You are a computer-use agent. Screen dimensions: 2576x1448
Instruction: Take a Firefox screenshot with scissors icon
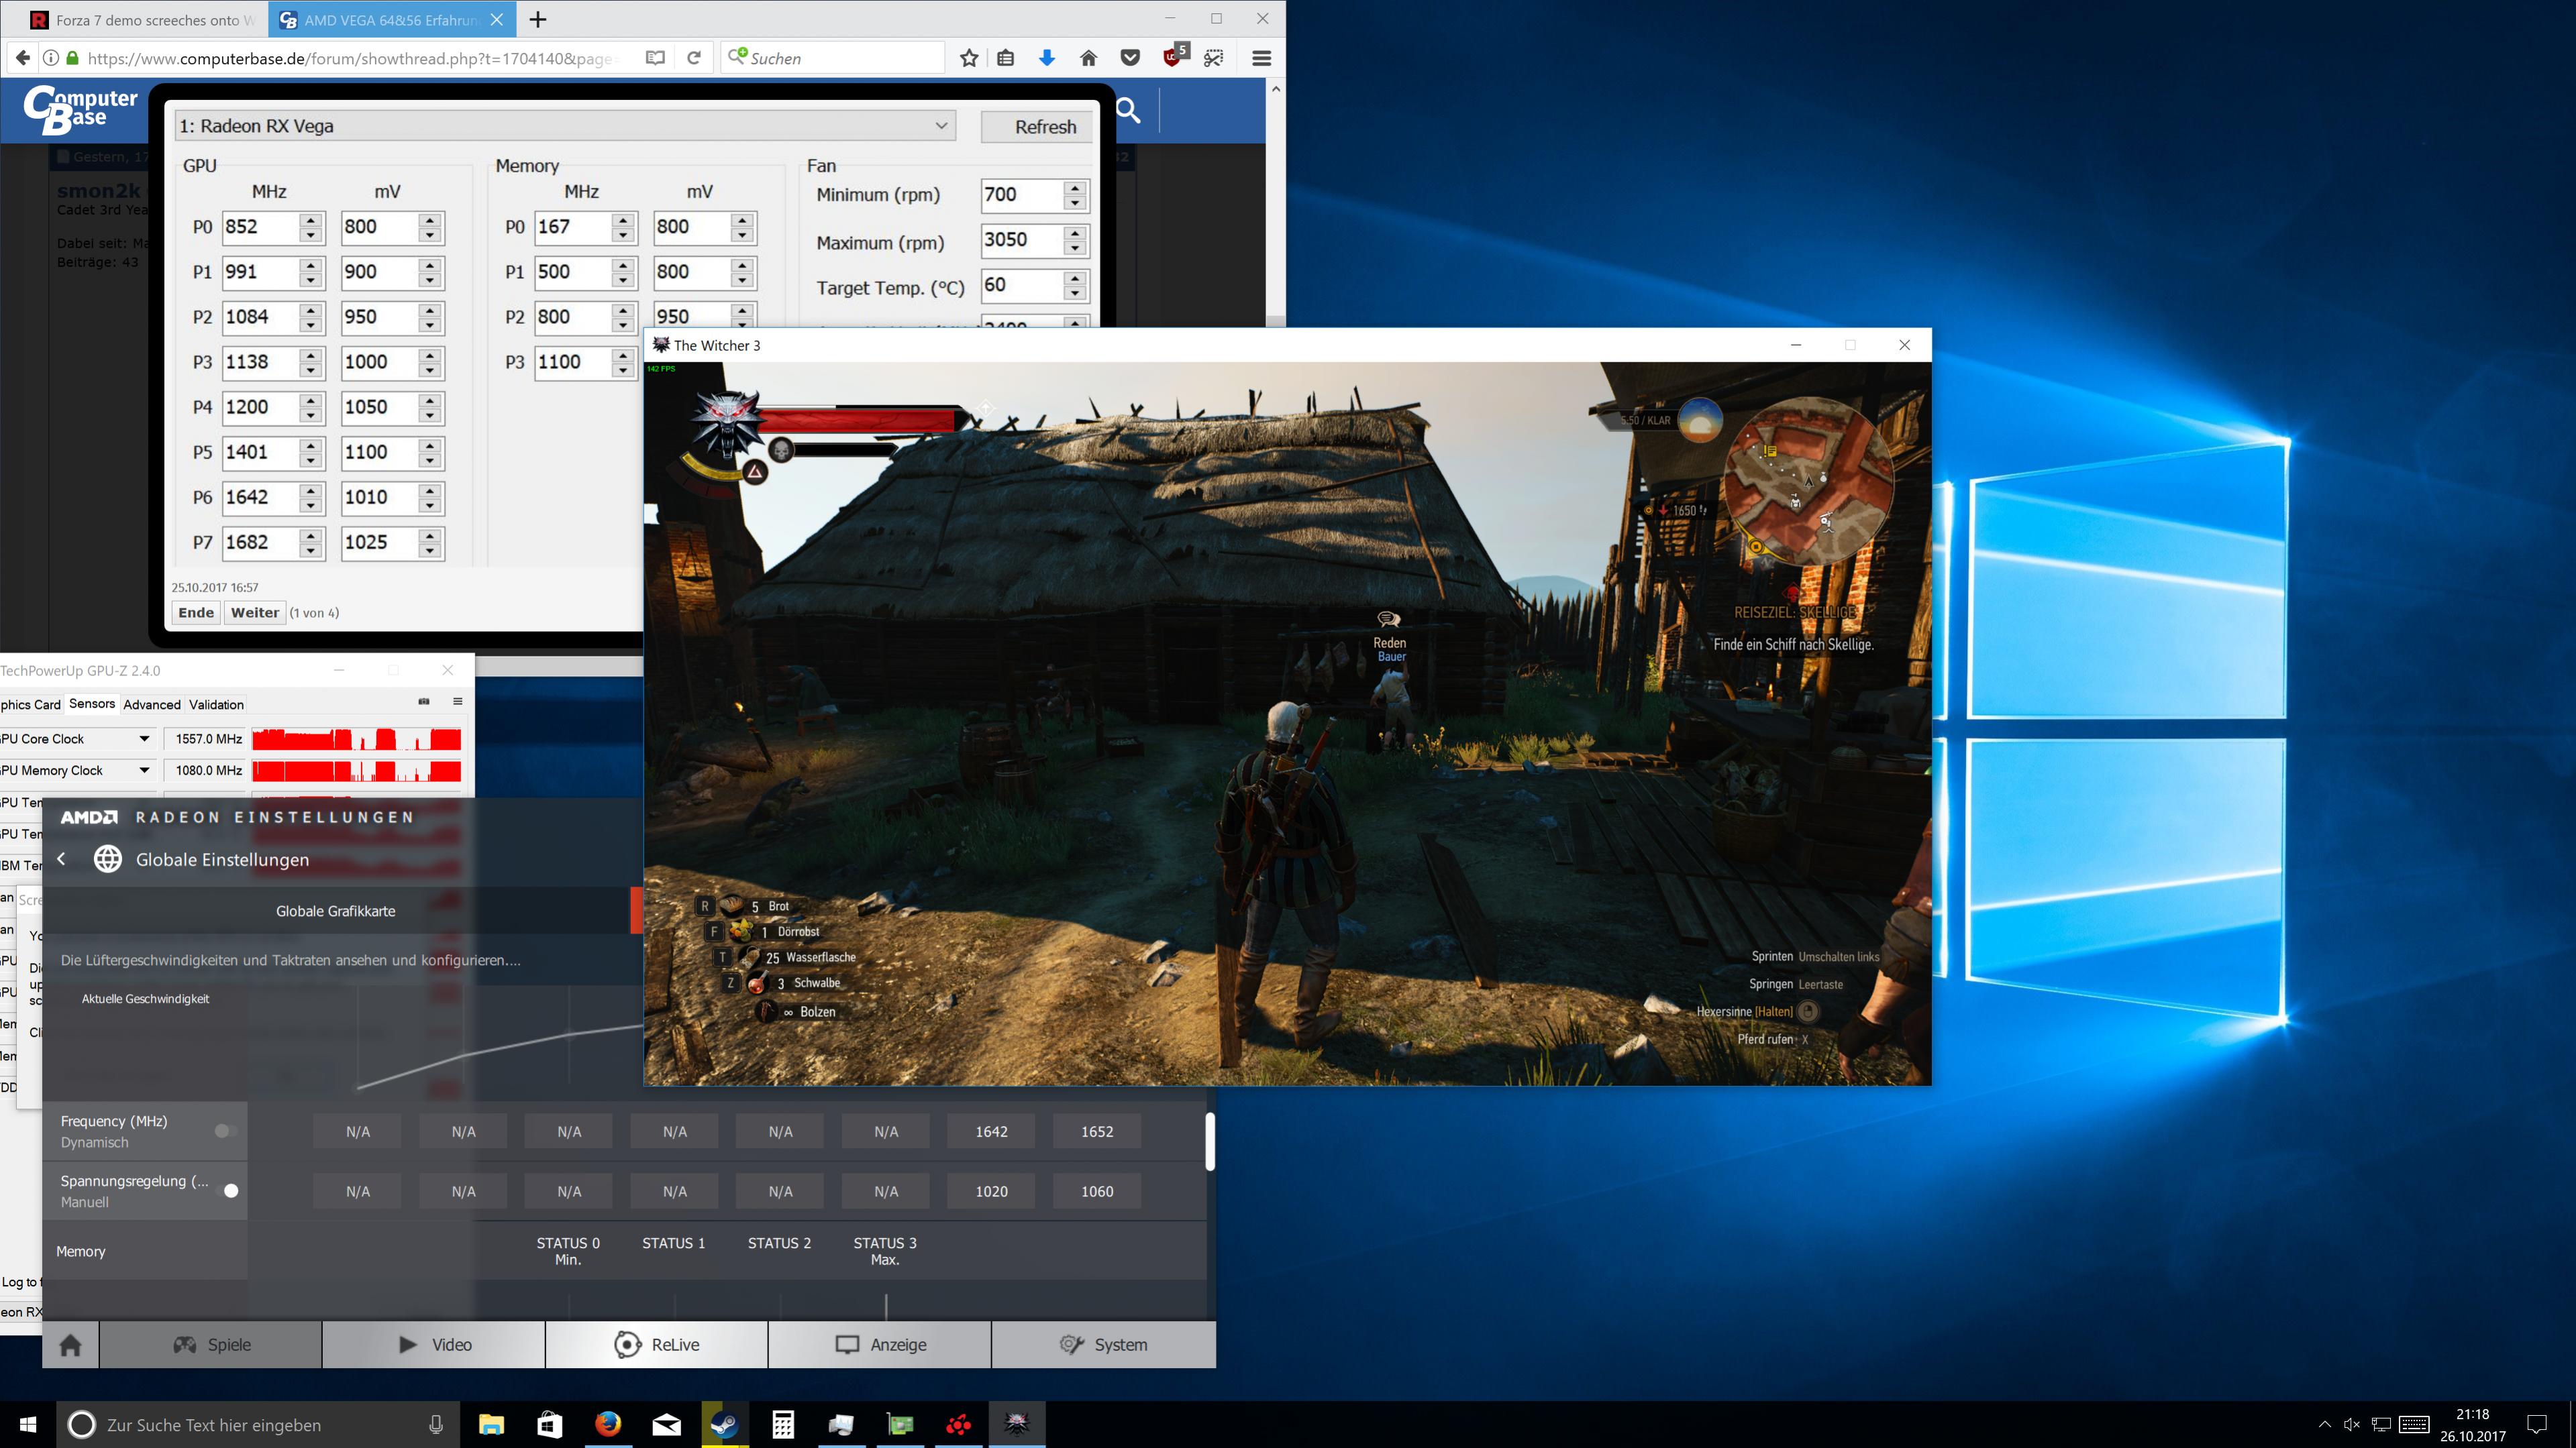point(1214,58)
